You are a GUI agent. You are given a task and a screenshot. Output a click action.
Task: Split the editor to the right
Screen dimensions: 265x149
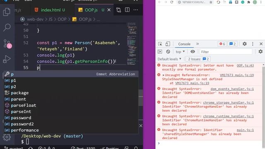pos(127,10)
